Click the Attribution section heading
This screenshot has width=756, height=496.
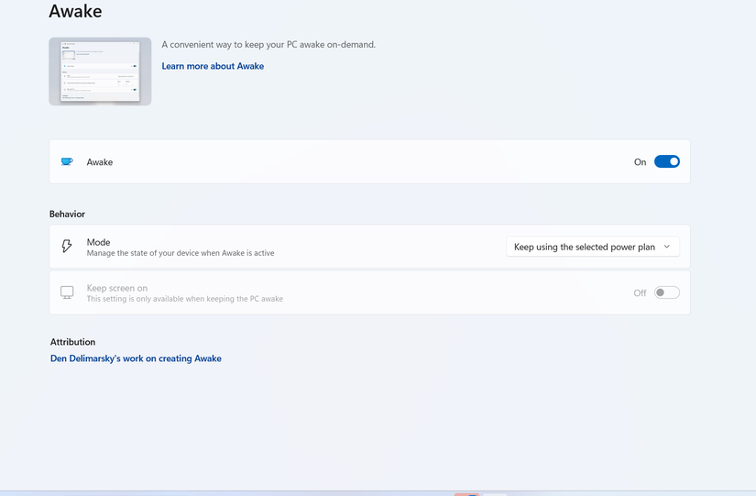pyautogui.click(x=72, y=342)
